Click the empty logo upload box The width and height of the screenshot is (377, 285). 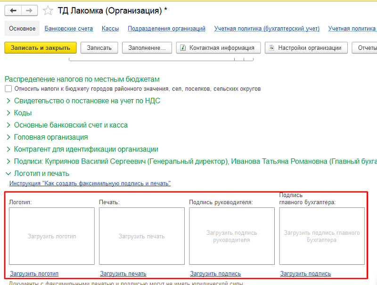[x=52, y=236]
